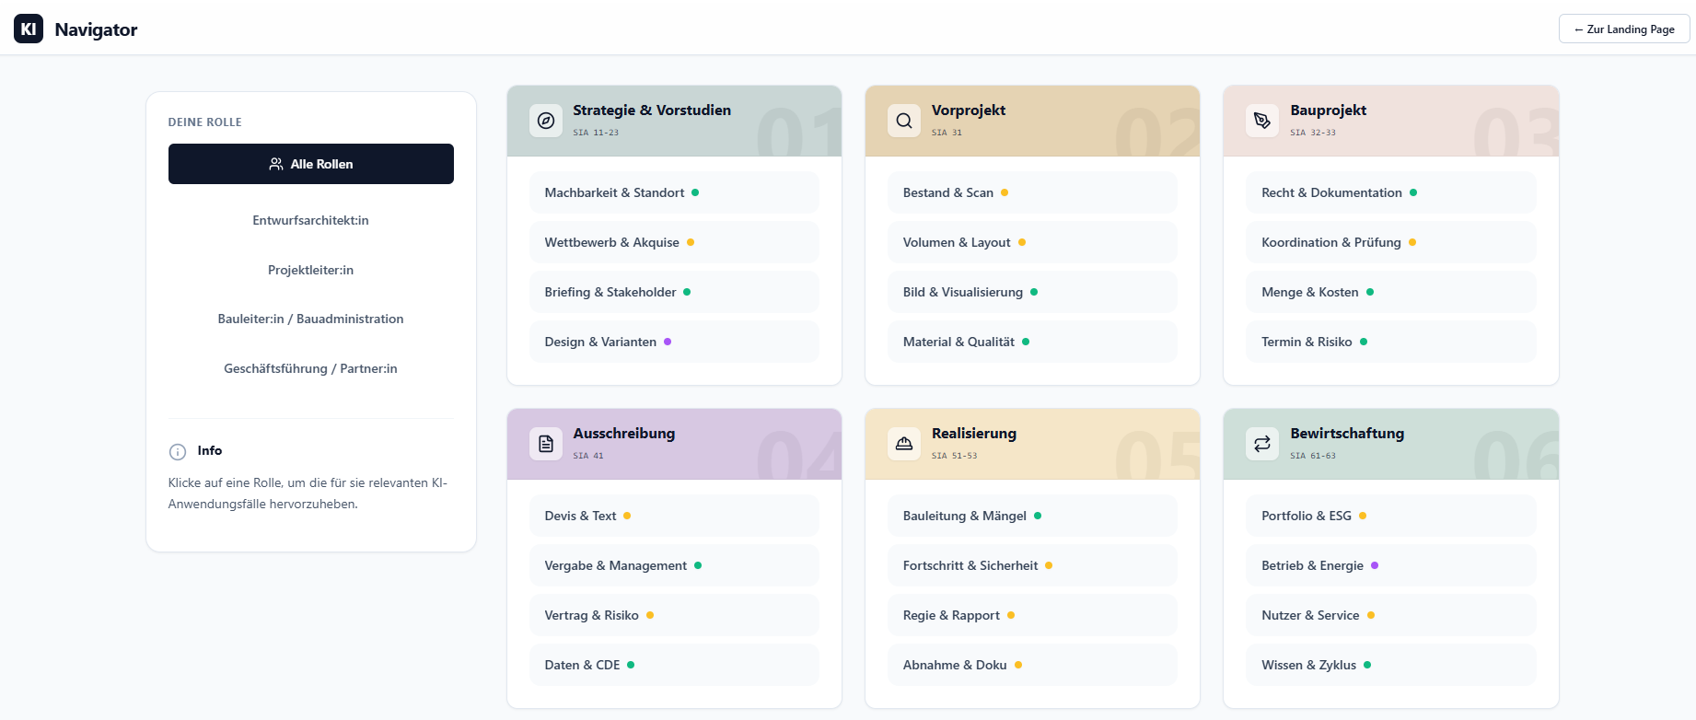Select the Alle Rollen role button
1696x720 pixels.
[311, 164]
